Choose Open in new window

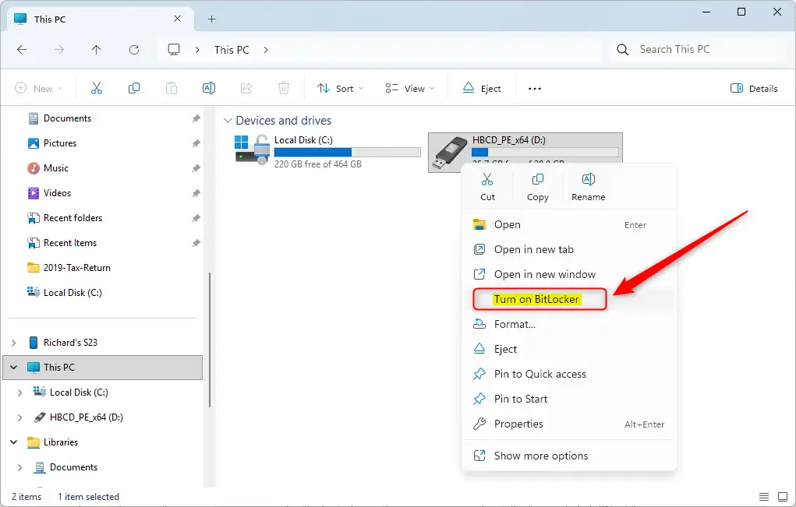[568, 274]
